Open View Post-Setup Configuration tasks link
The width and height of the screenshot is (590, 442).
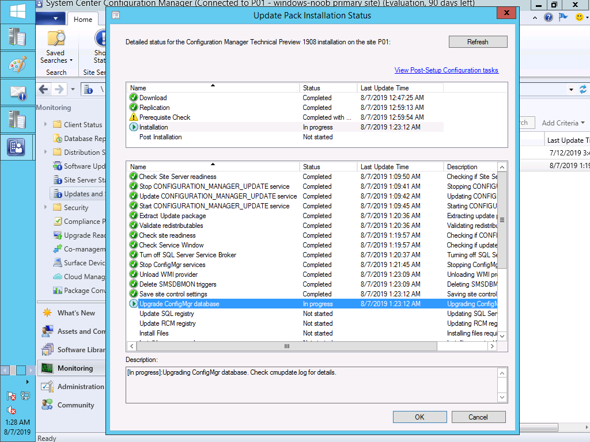[x=447, y=70]
